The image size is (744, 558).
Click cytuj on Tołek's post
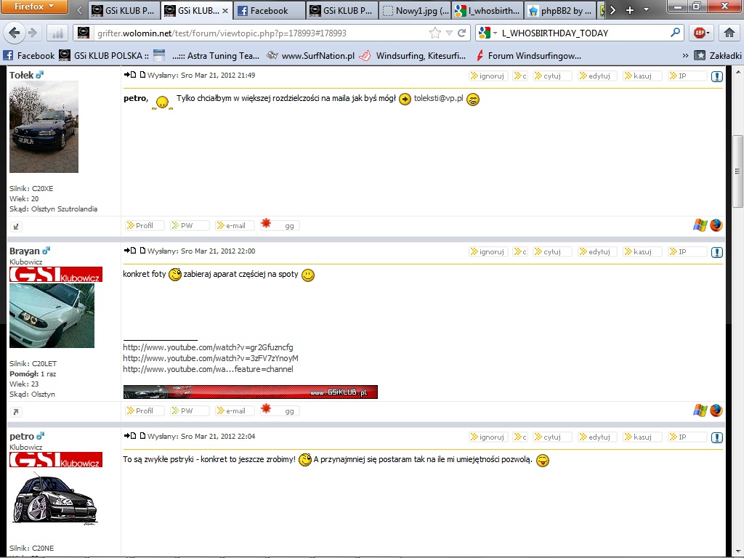tap(552, 76)
